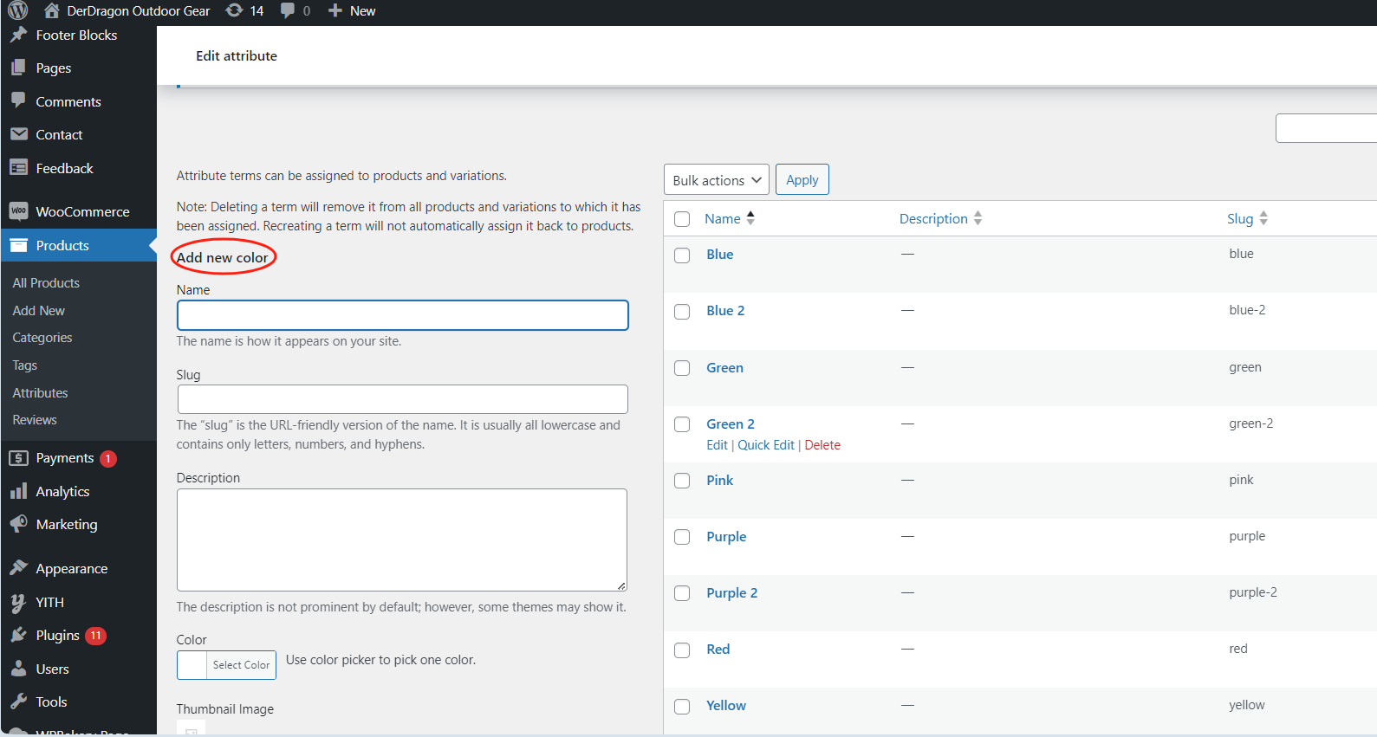This screenshot has height=737, width=1377.
Task: Click the WooCommerce icon in sidebar
Action: tap(18, 211)
